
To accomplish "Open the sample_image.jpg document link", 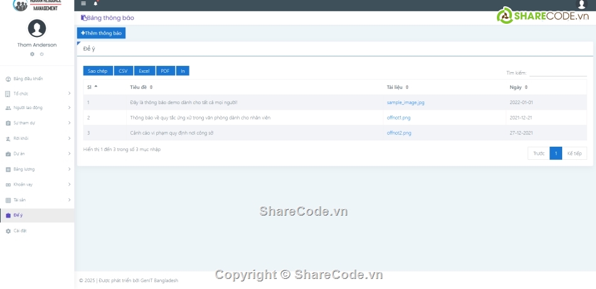I will click(405, 103).
